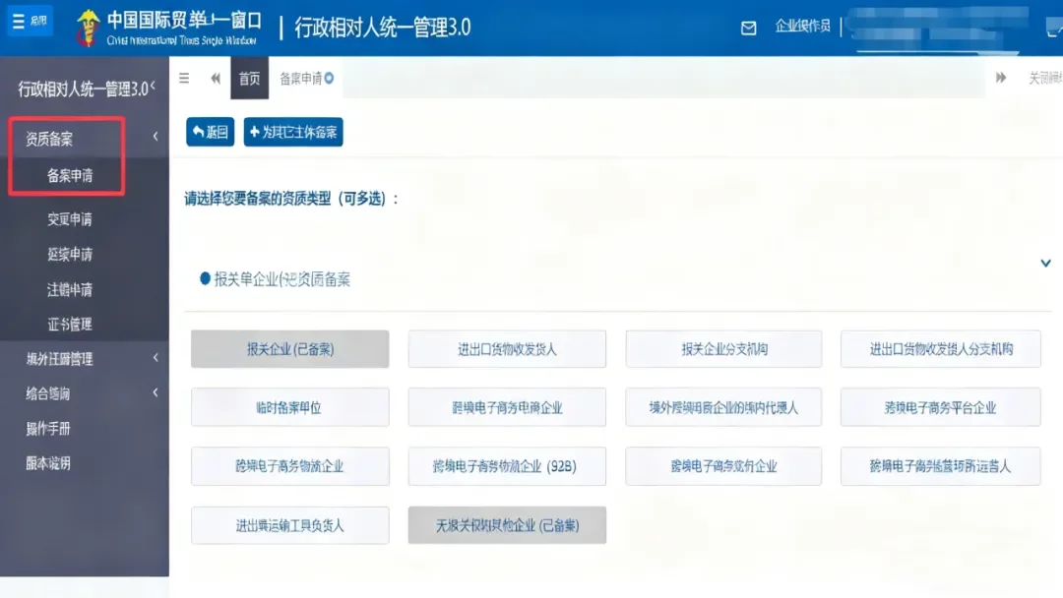
Task: Click the envelope message icon in the header
Action: [x=750, y=28]
